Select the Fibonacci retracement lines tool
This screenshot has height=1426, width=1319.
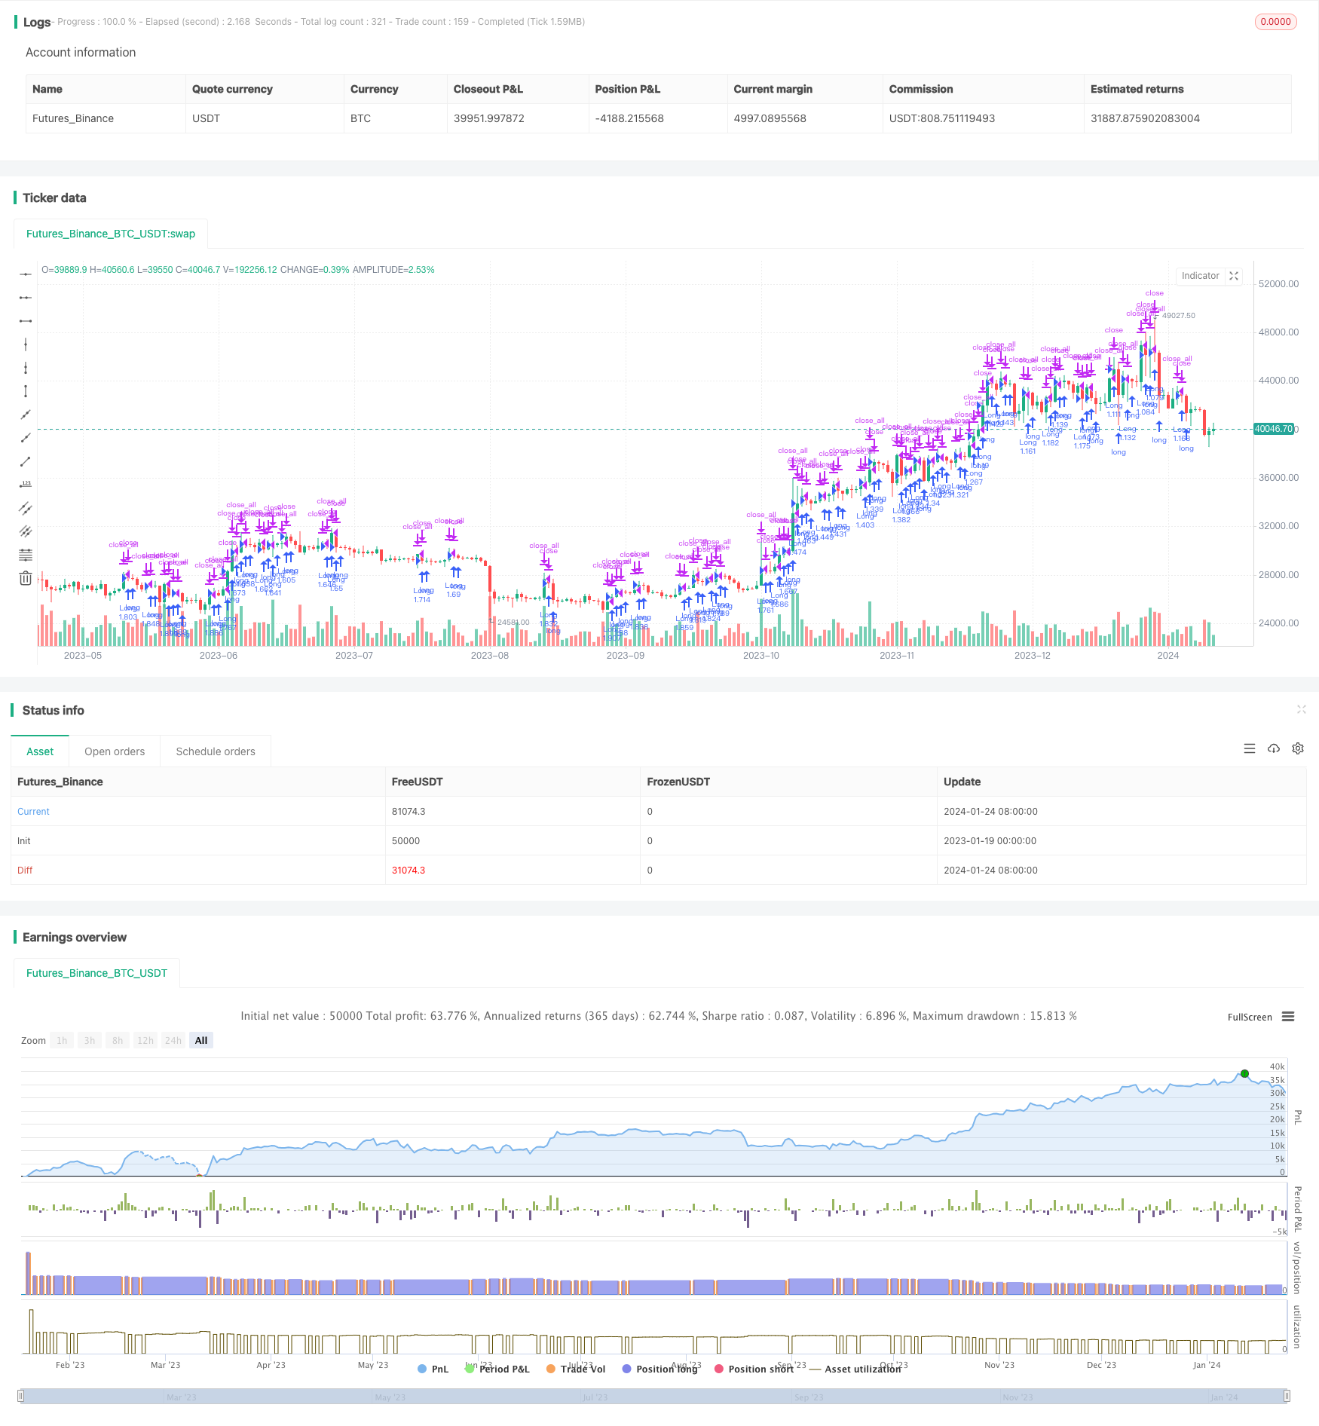click(26, 555)
